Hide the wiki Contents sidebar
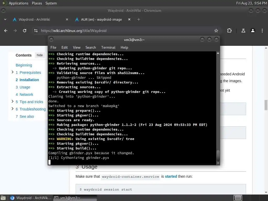The width and height of the screenshot is (268, 201). click(40, 55)
